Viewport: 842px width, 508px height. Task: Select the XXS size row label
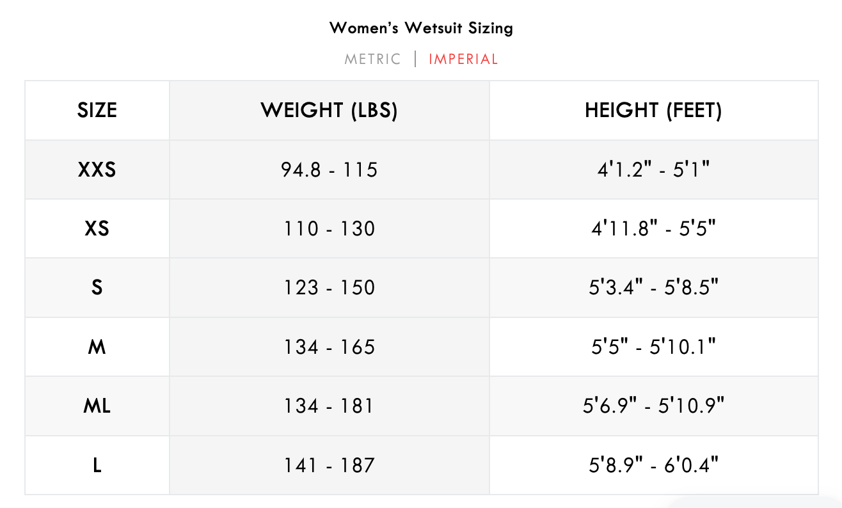tap(97, 170)
